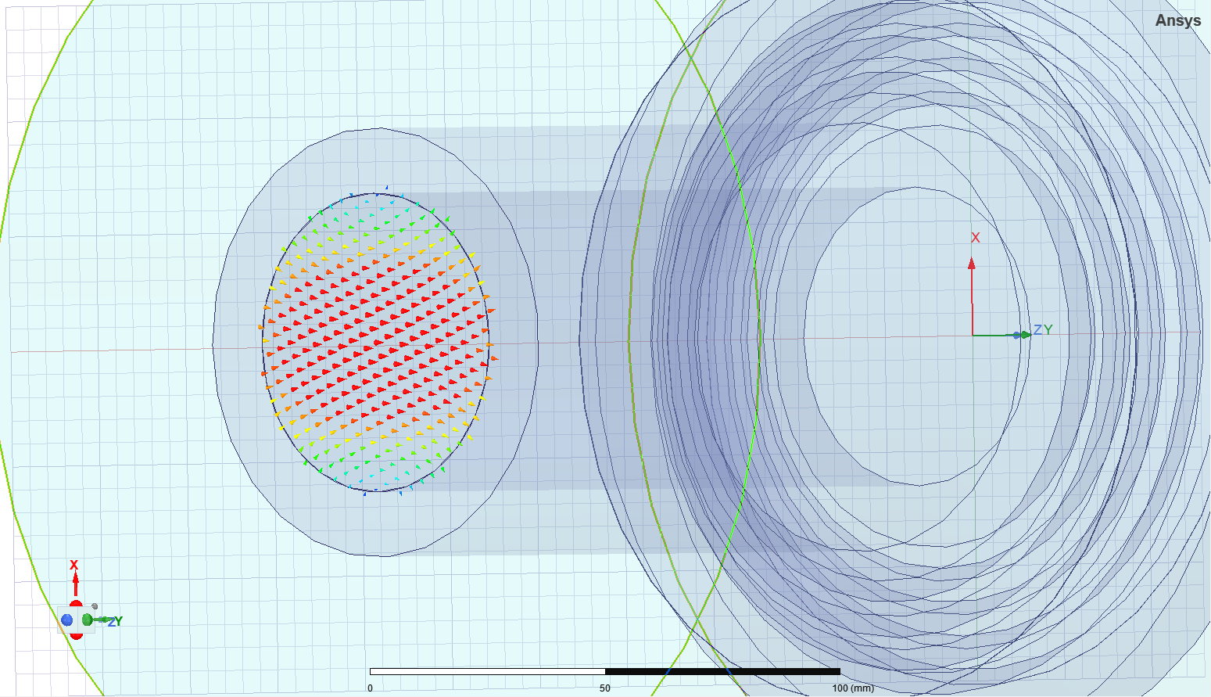This screenshot has width=1211, height=697.
Task: Click the small gray isometric sphere on gizmo
Action: click(x=94, y=606)
